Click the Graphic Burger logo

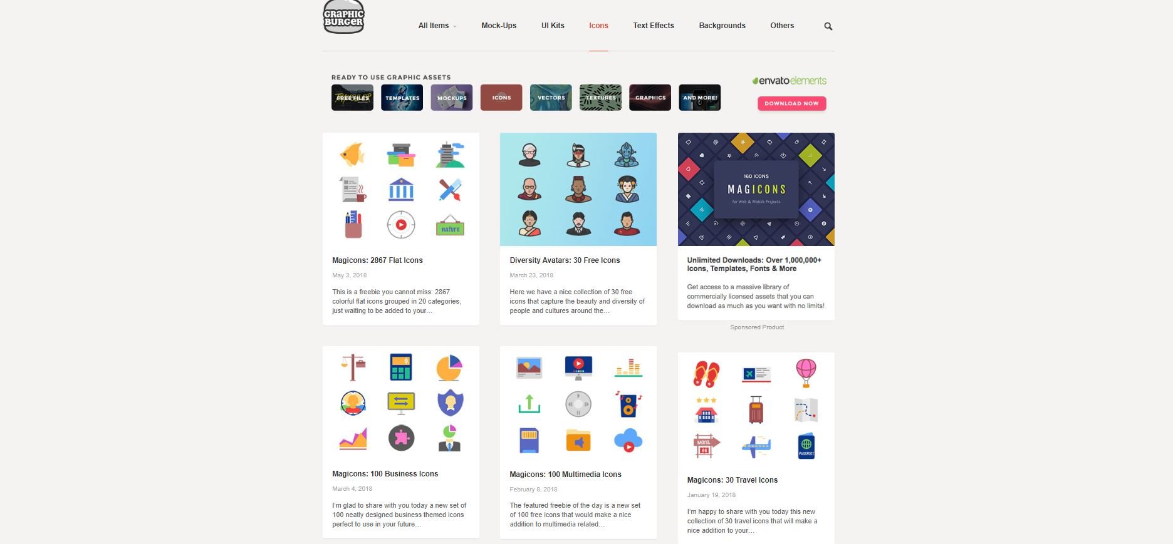pos(343,16)
